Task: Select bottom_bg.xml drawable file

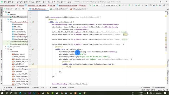Action: coord(18,54)
